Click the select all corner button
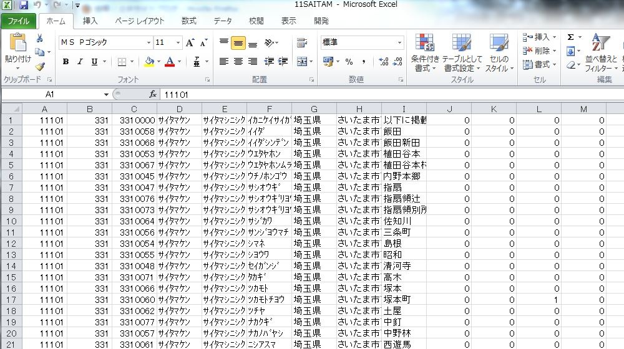624x349 pixels. pyautogui.click(x=11, y=109)
